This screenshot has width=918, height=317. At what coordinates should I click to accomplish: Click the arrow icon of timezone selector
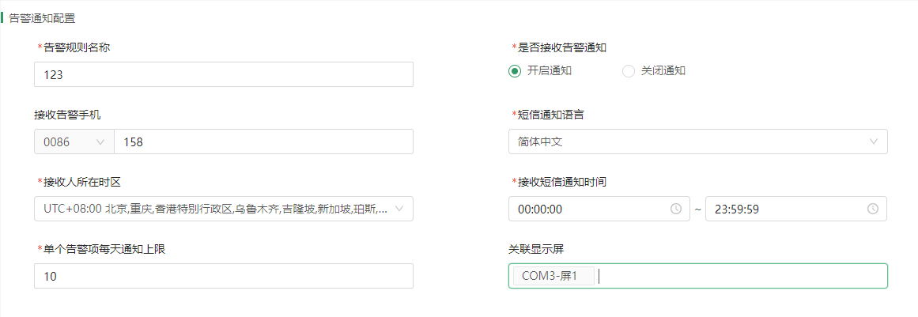click(x=400, y=209)
